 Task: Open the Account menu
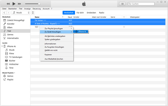(46, 9)
